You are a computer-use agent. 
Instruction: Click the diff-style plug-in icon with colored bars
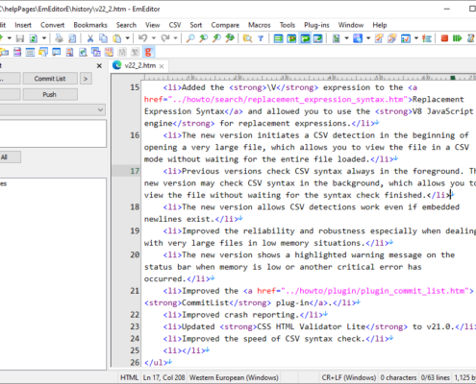click(17, 52)
